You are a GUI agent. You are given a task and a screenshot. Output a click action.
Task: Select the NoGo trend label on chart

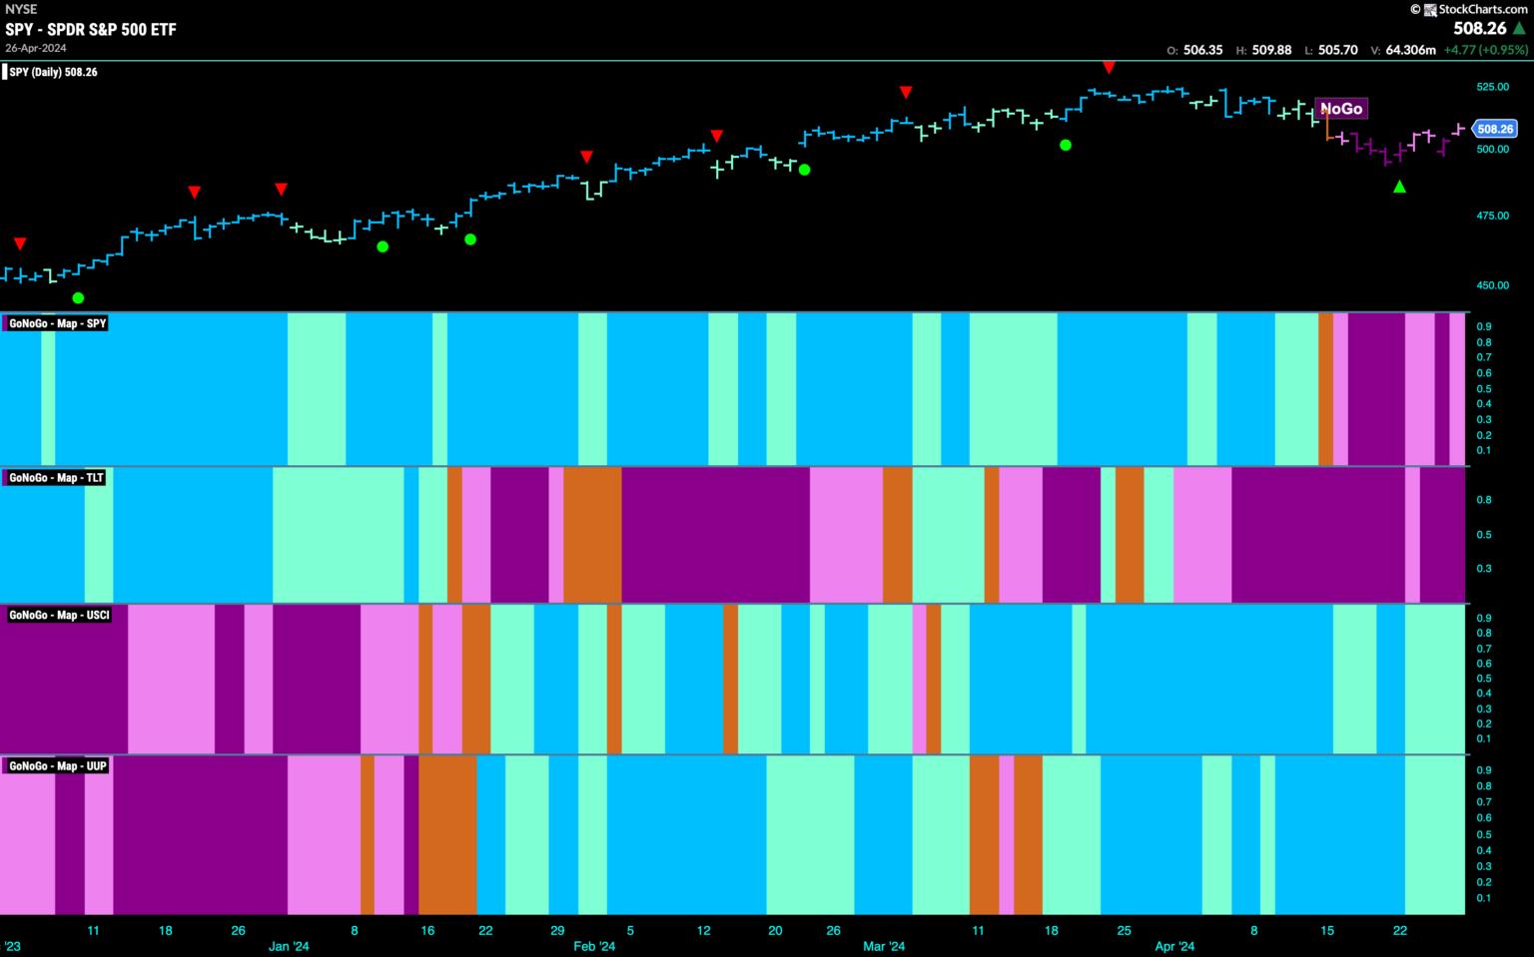click(x=1340, y=109)
